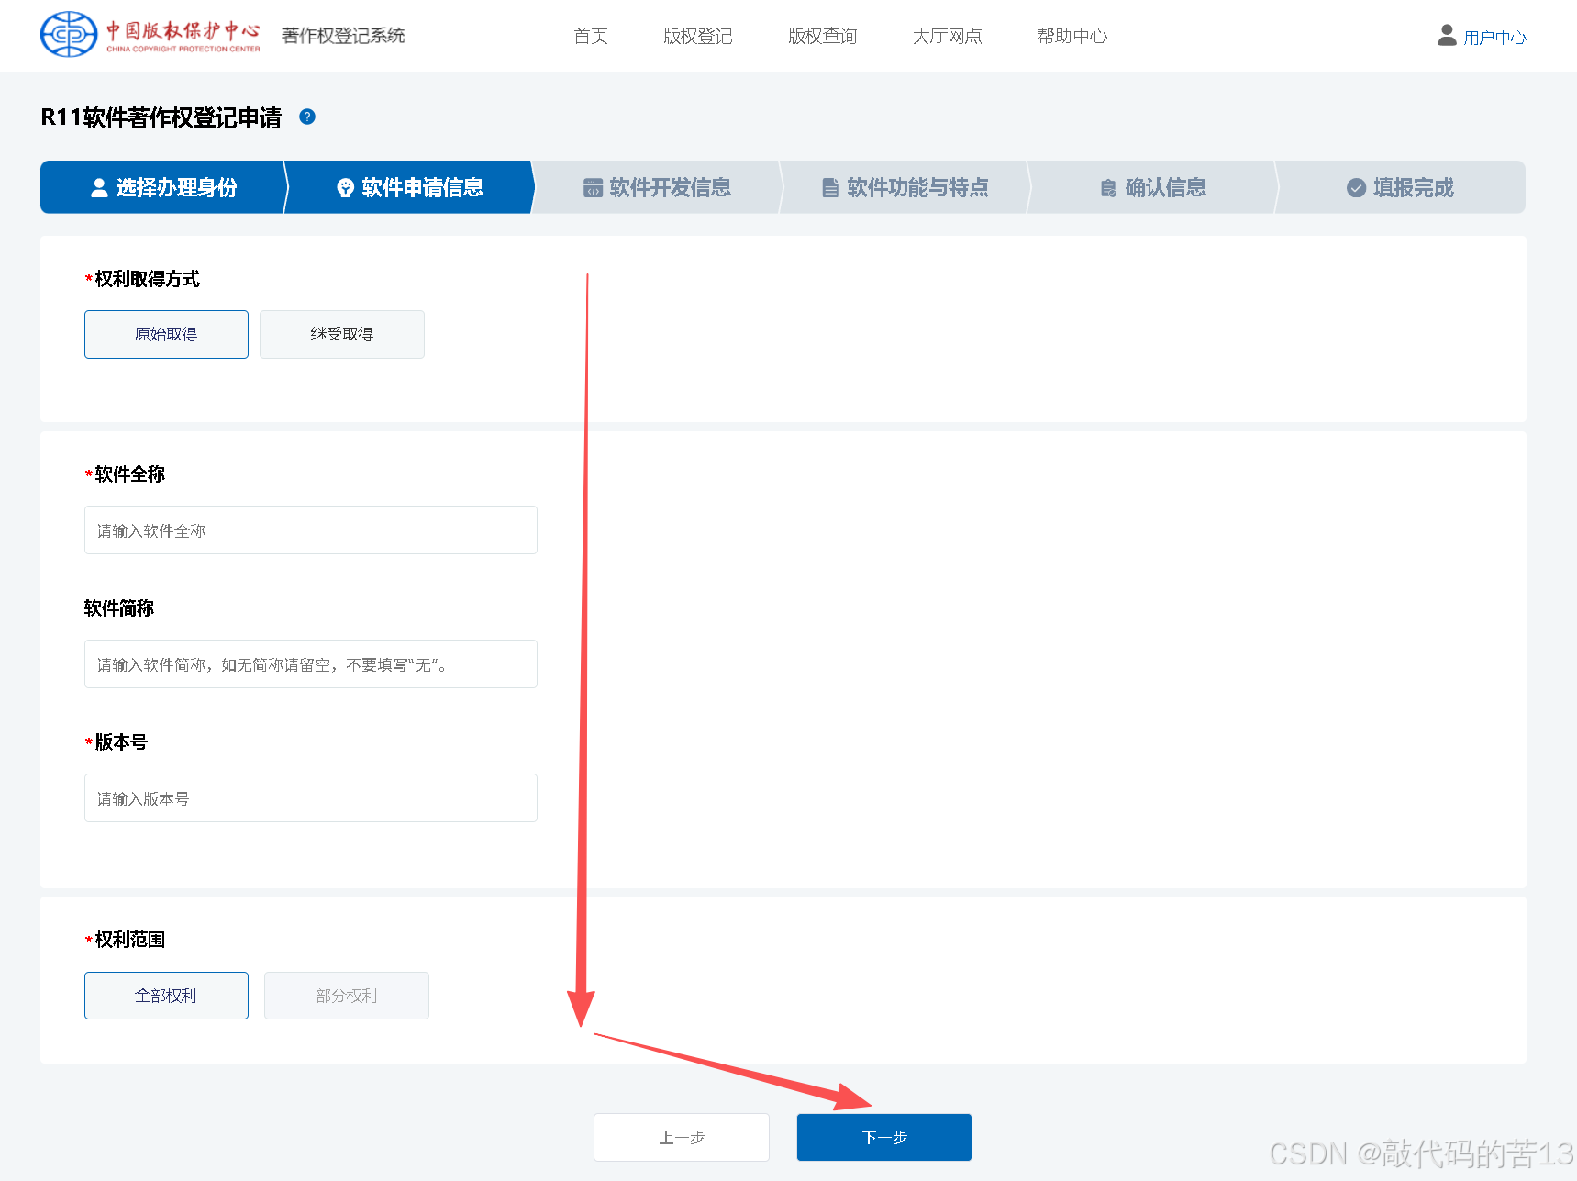Viewport: 1577px width, 1181px height.
Task: Focus the 版本号 input field
Action: tap(311, 797)
